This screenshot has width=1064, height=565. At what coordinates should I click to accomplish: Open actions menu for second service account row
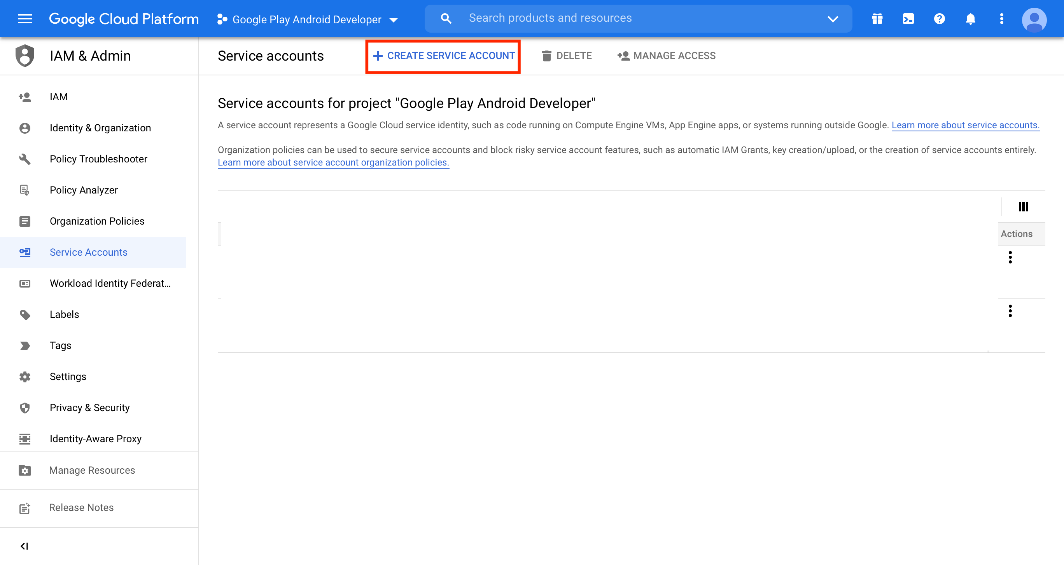[1010, 311]
